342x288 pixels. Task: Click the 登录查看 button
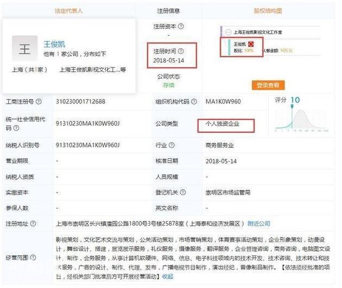pyautogui.click(x=268, y=85)
